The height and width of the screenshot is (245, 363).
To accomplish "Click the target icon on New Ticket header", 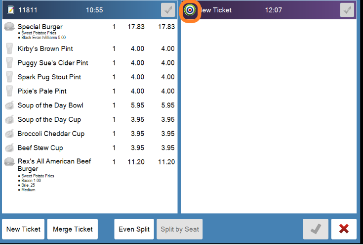I will (x=190, y=10).
